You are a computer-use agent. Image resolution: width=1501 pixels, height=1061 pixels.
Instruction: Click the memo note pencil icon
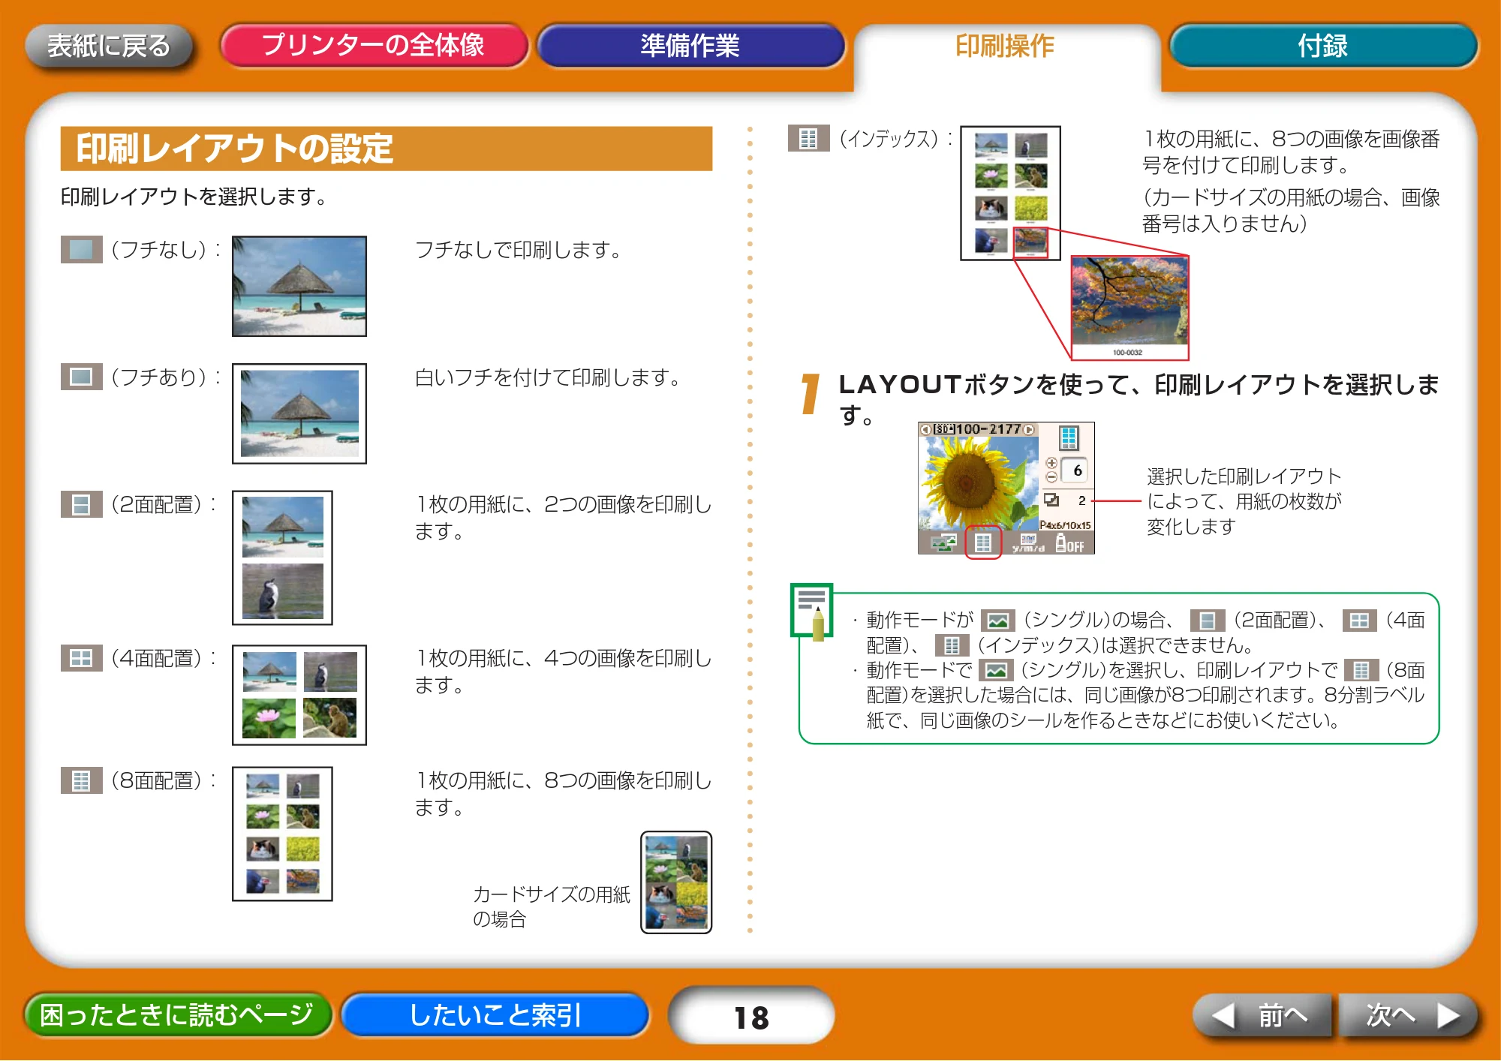coord(811,611)
